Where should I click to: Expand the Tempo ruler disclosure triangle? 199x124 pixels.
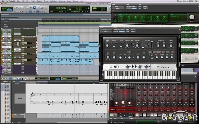(x=2, y=23)
